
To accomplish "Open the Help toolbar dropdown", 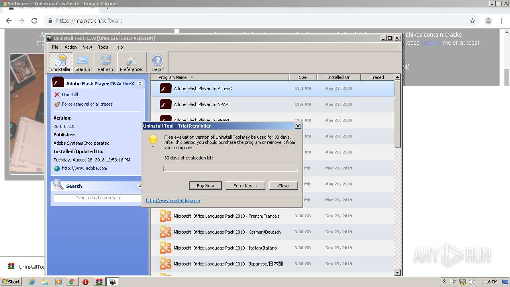I will [158, 63].
